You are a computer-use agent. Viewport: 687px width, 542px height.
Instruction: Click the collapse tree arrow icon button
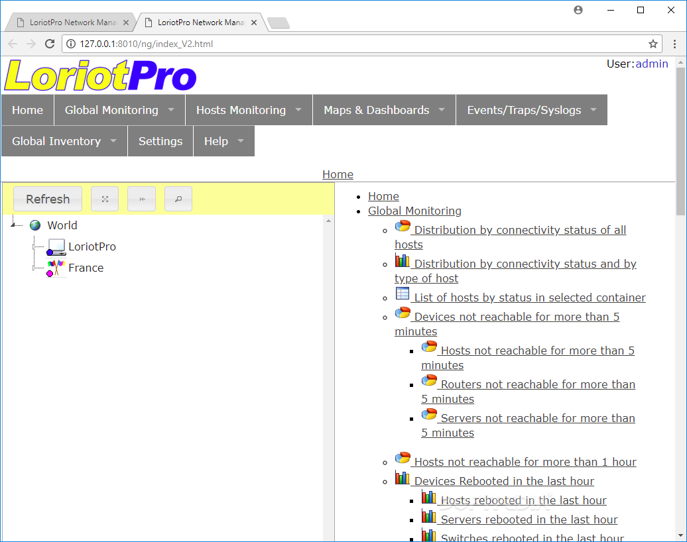pyautogui.click(x=141, y=199)
